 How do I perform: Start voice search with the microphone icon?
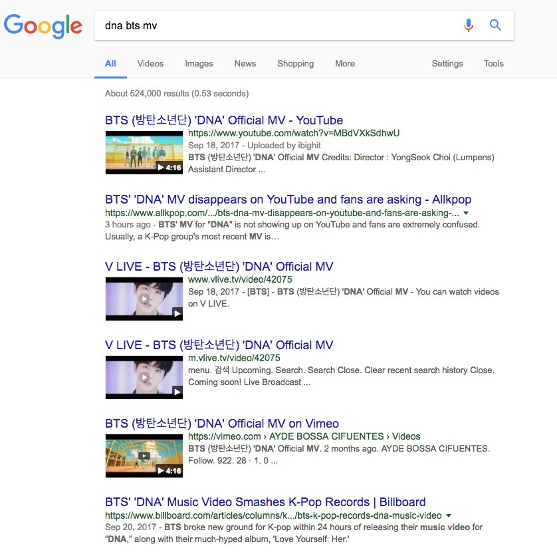[469, 25]
